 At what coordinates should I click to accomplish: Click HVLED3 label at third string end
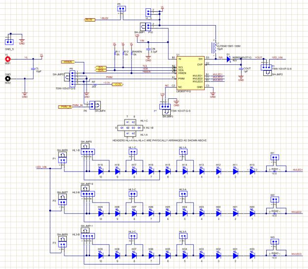pyautogui.click(x=296, y=254)
